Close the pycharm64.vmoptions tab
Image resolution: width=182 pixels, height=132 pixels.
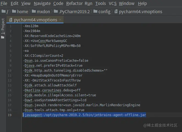point(60,19)
